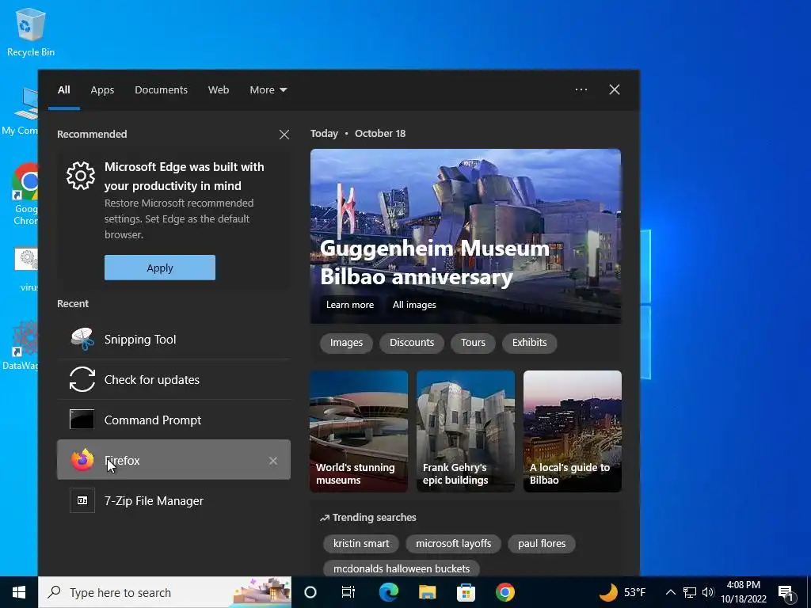Open Microsoft Store from the taskbar

point(466,592)
